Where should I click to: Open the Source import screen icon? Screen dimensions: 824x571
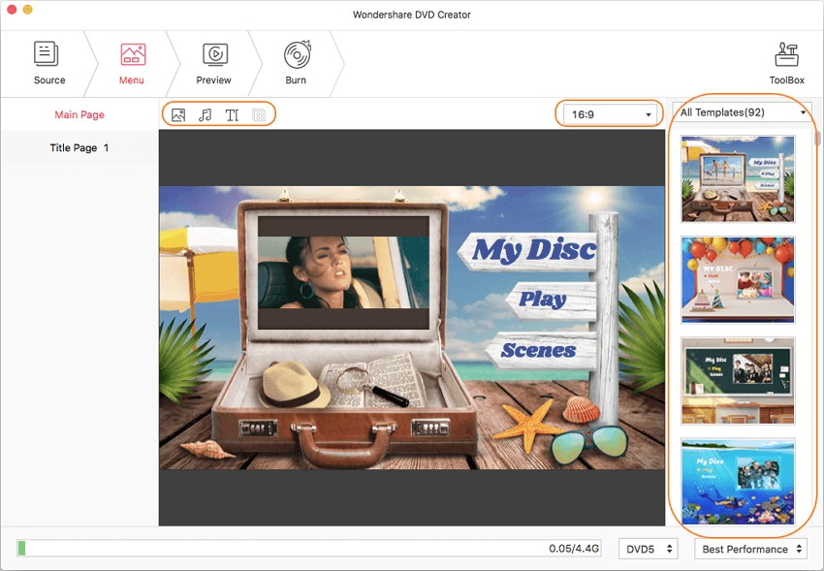coord(48,60)
